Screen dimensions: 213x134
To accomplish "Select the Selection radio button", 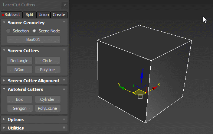I will pos(8,31).
